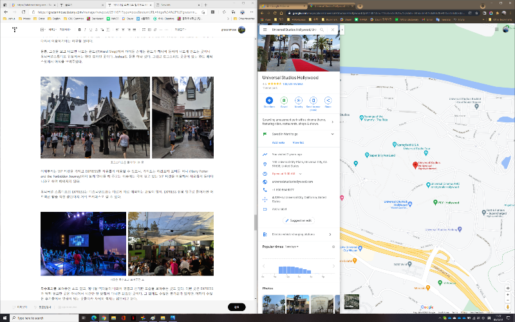Toggle bold in the Tistory editor toolbar
The height and width of the screenshot is (322, 515).
click(x=79, y=30)
